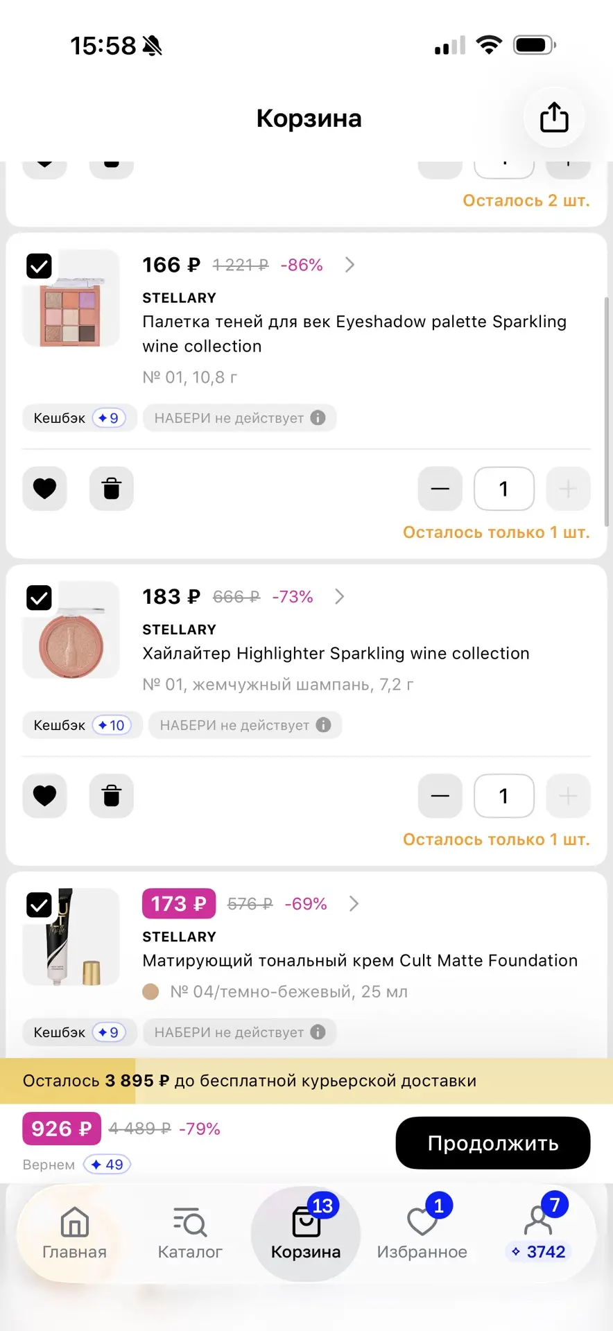Open price details chevron next to -69%

354,904
